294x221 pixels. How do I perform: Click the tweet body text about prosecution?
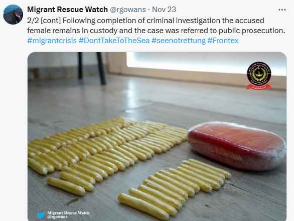click(x=156, y=26)
